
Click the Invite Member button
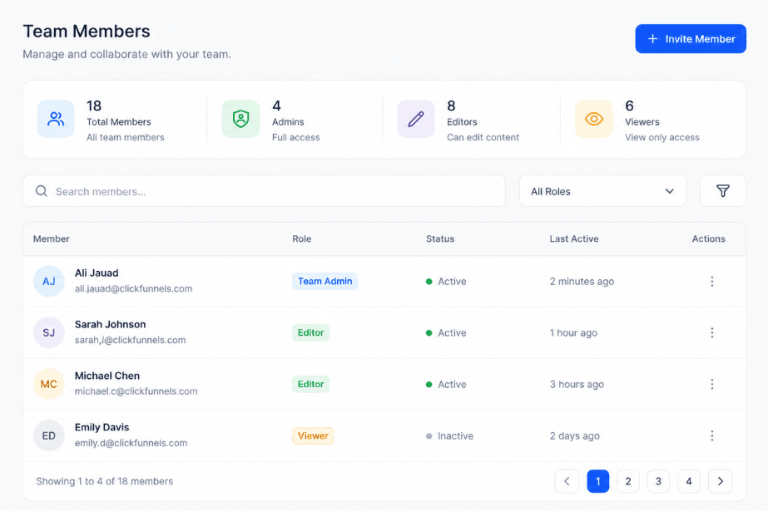click(690, 38)
